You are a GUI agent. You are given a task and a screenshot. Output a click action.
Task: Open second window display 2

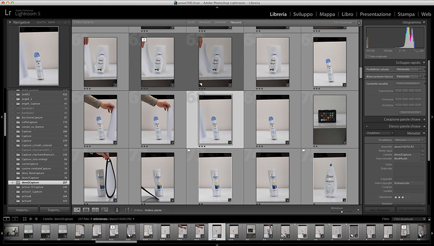(15, 219)
